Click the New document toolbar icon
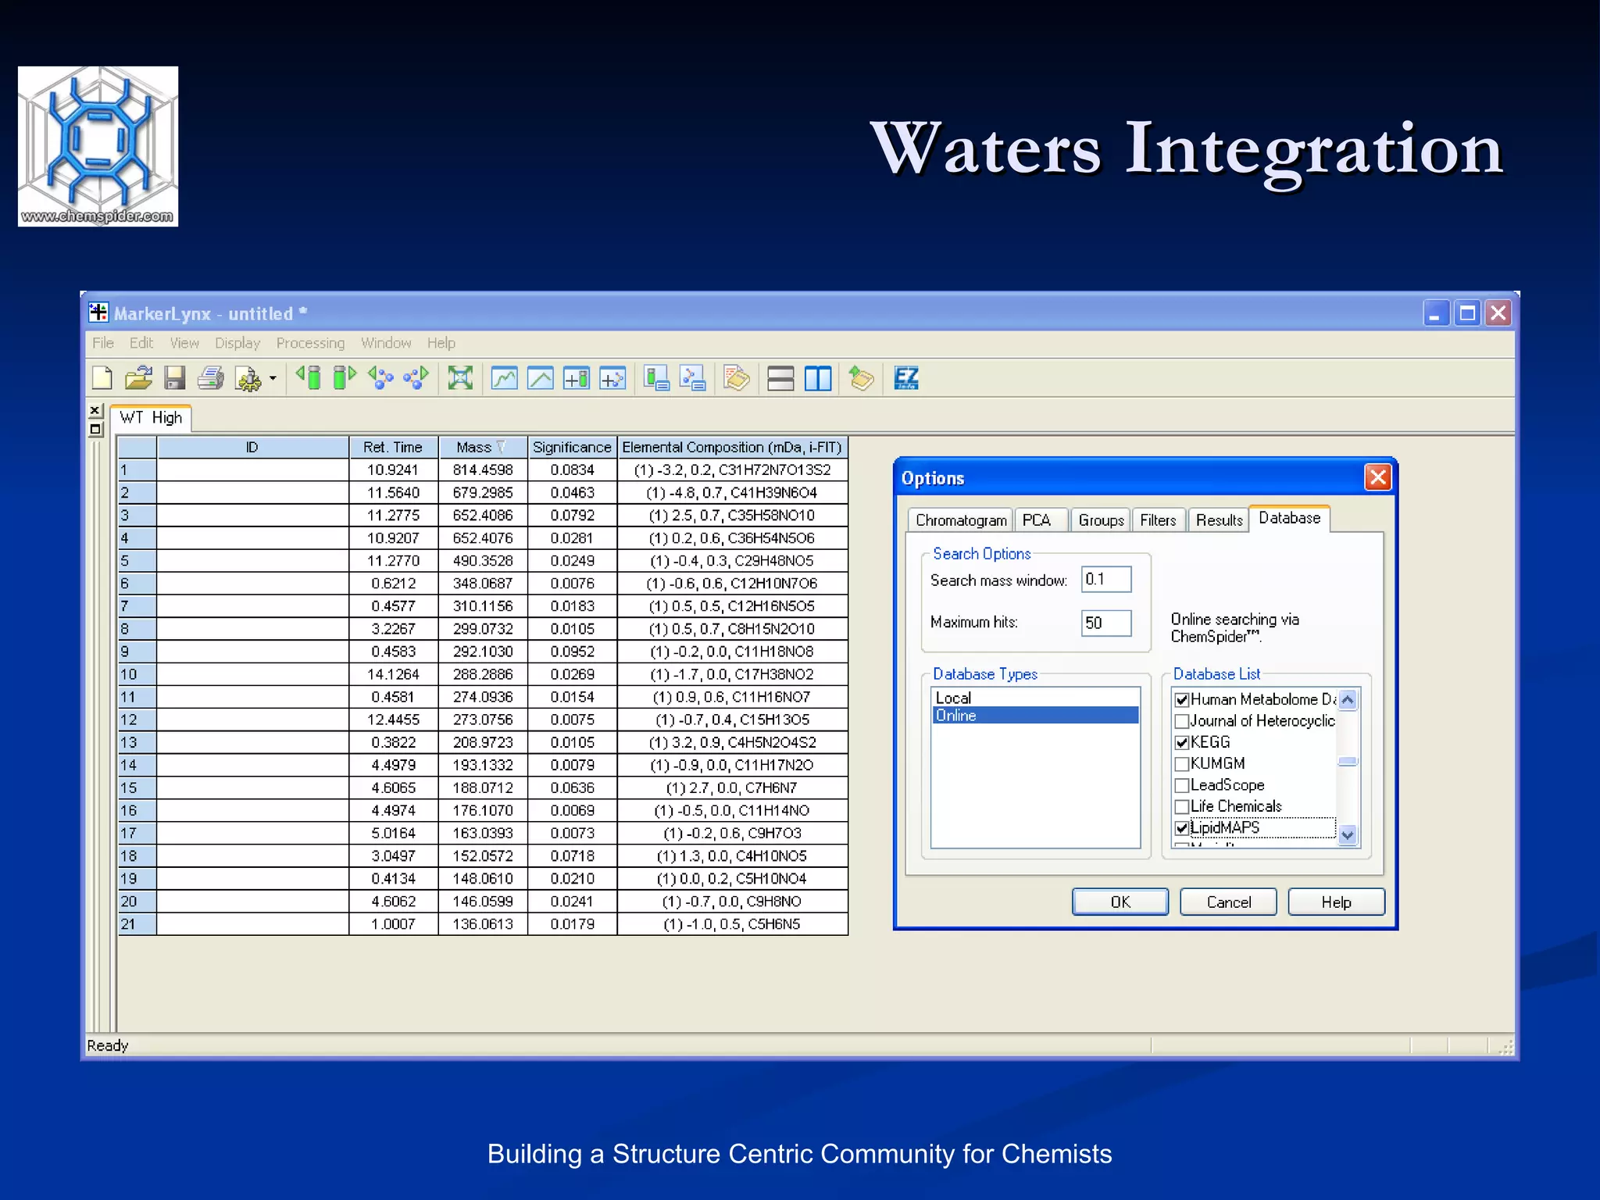This screenshot has height=1200, width=1600. pos(102,379)
